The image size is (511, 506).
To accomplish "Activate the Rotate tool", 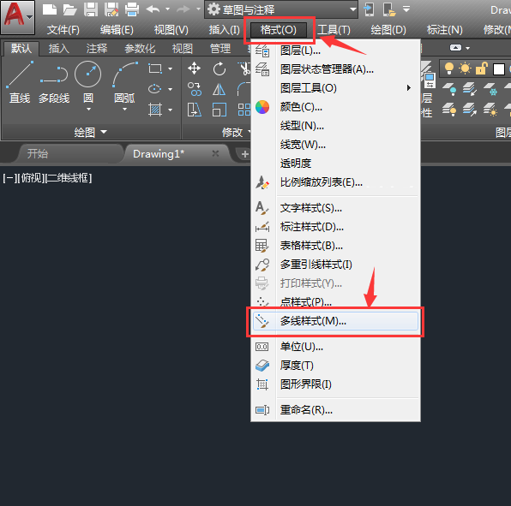I will point(219,68).
